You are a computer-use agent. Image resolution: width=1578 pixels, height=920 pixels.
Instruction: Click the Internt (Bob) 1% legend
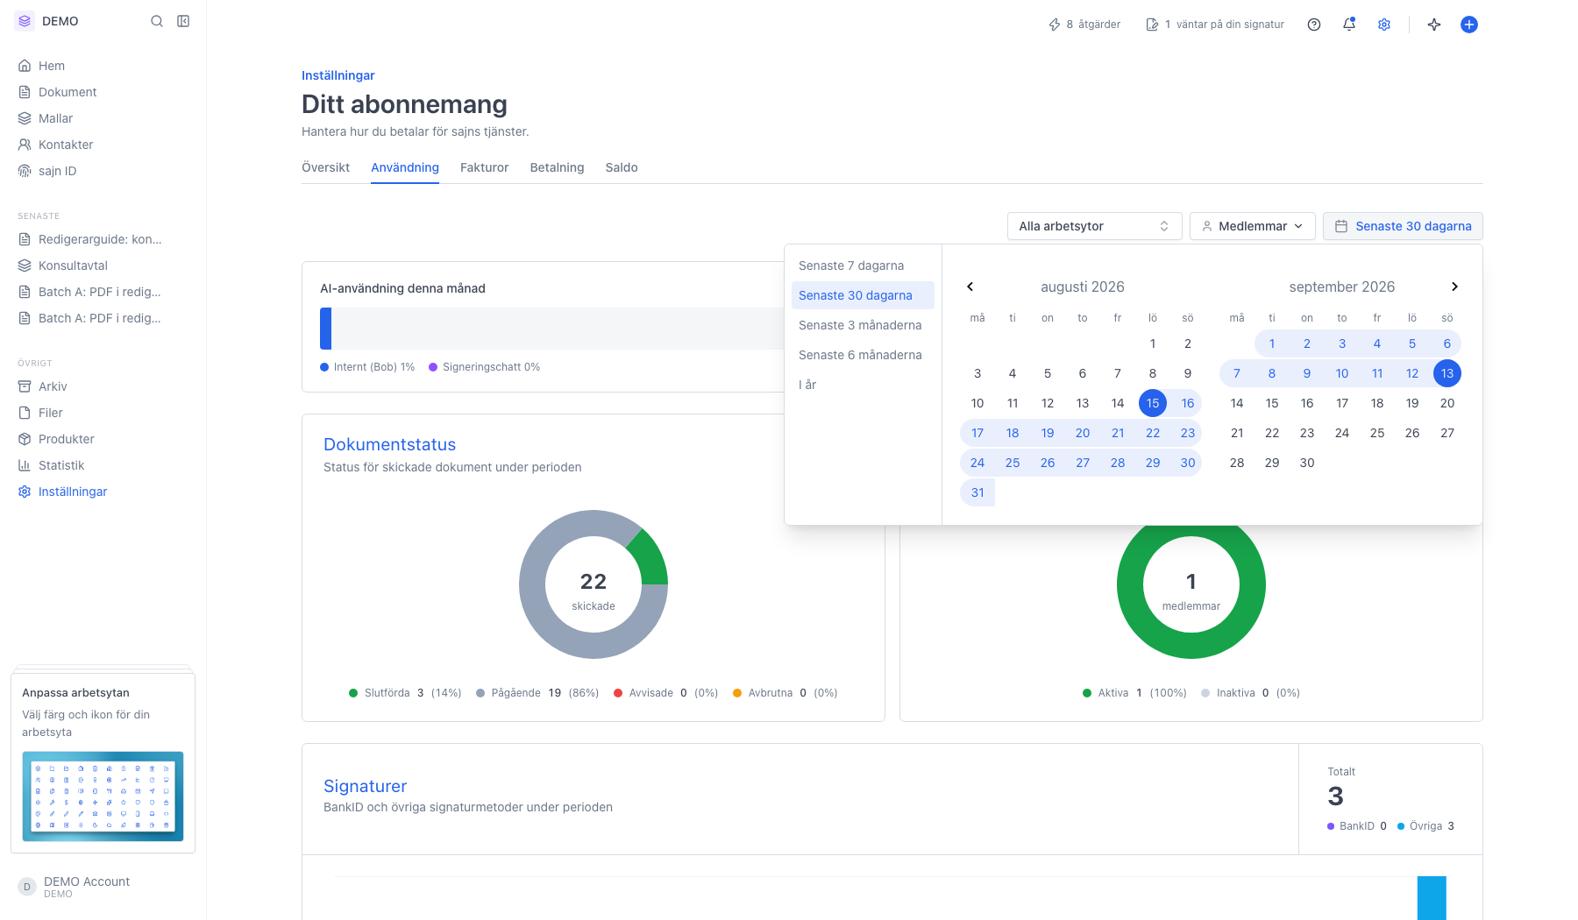coord(367,367)
